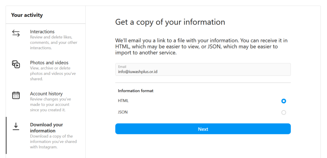This screenshot has height=158, width=327.
Task: Click the Photos and videos media icon
Action: click(16, 64)
